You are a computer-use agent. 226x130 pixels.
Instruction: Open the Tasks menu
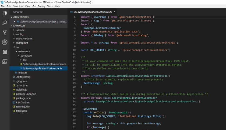click(50, 6)
